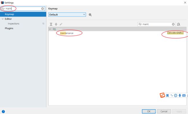This screenshot has height=114, width=188.
Task: Open Inspections under Editor
Action: point(13,24)
